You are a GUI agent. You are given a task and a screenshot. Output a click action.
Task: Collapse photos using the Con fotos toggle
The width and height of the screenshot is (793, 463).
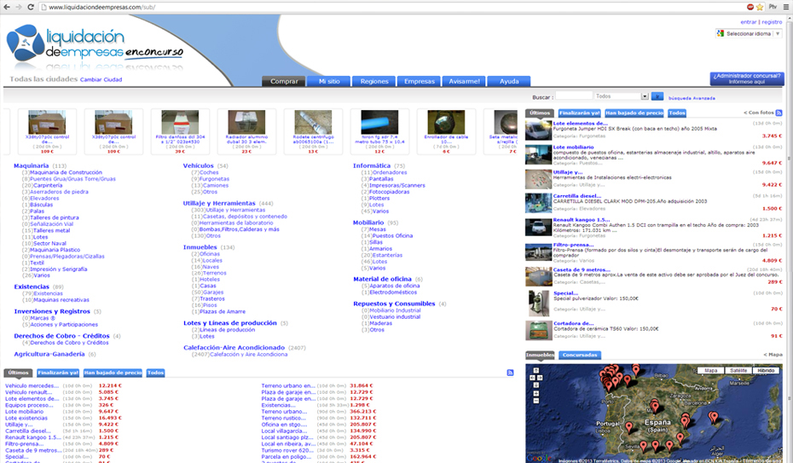coord(759,113)
